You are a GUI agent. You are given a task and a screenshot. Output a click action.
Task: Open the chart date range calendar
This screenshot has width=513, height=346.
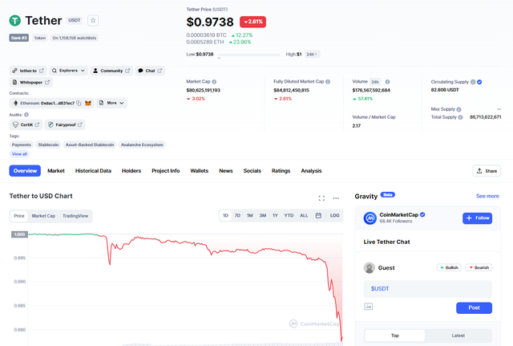[318, 216]
